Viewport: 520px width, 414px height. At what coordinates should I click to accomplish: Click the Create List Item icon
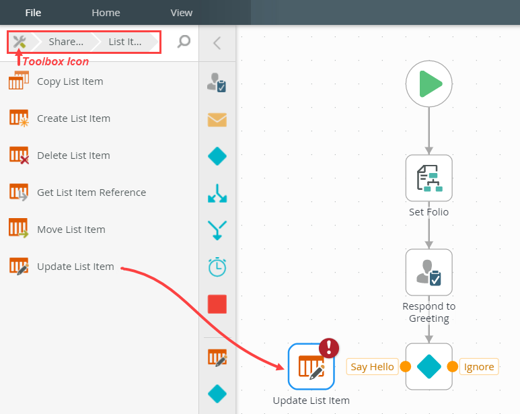point(19,118)
